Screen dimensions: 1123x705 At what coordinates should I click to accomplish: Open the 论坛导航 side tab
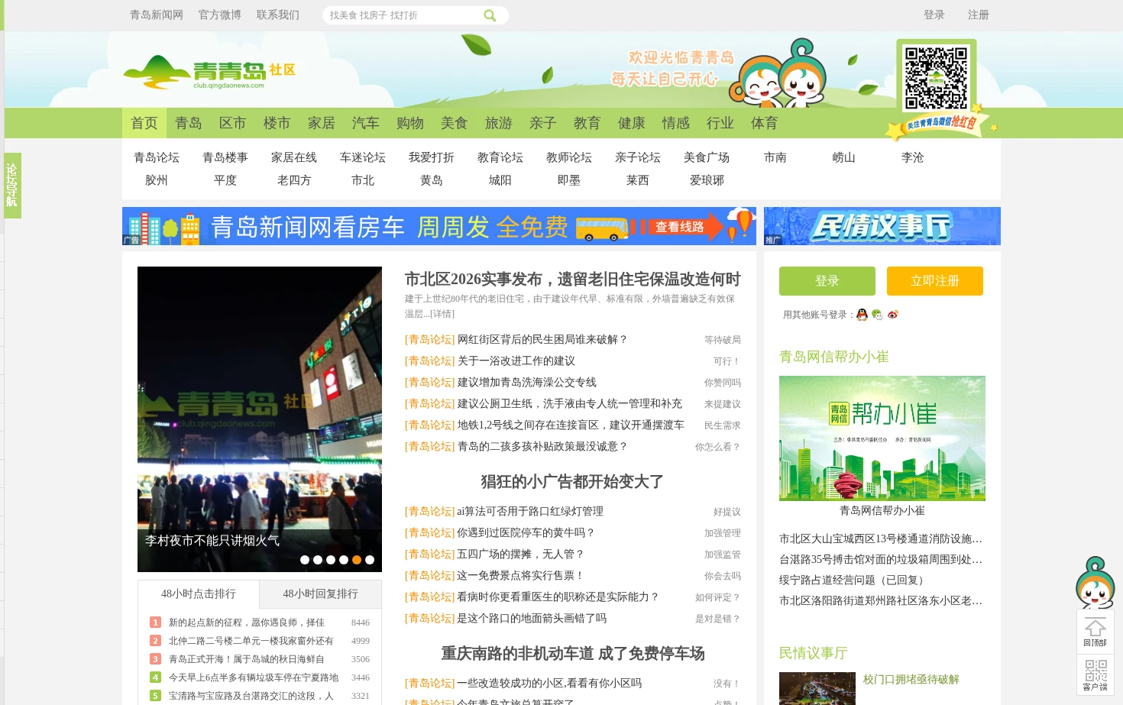[x=12, y=185]
